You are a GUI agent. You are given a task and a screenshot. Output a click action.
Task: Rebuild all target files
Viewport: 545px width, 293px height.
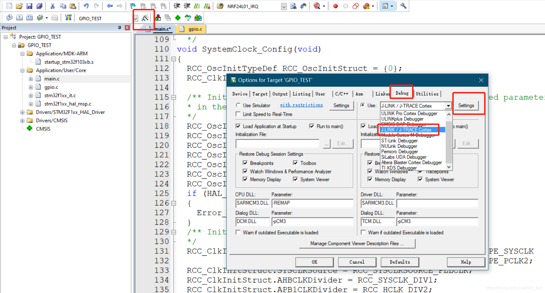coord(29,18)
